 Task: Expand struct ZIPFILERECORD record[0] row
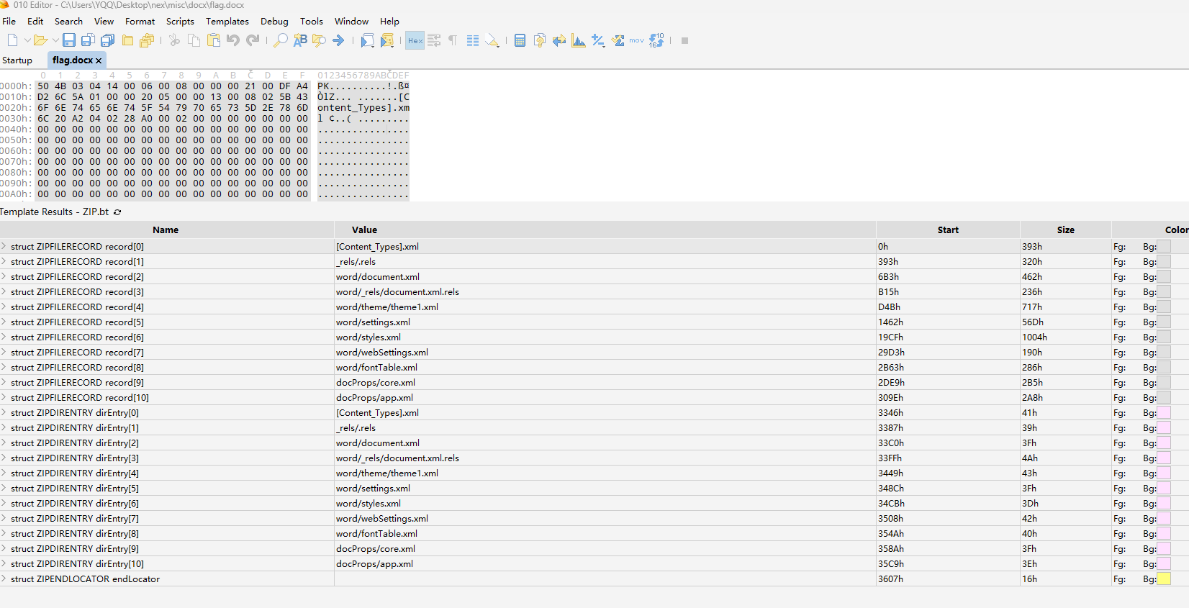[4, 247]
